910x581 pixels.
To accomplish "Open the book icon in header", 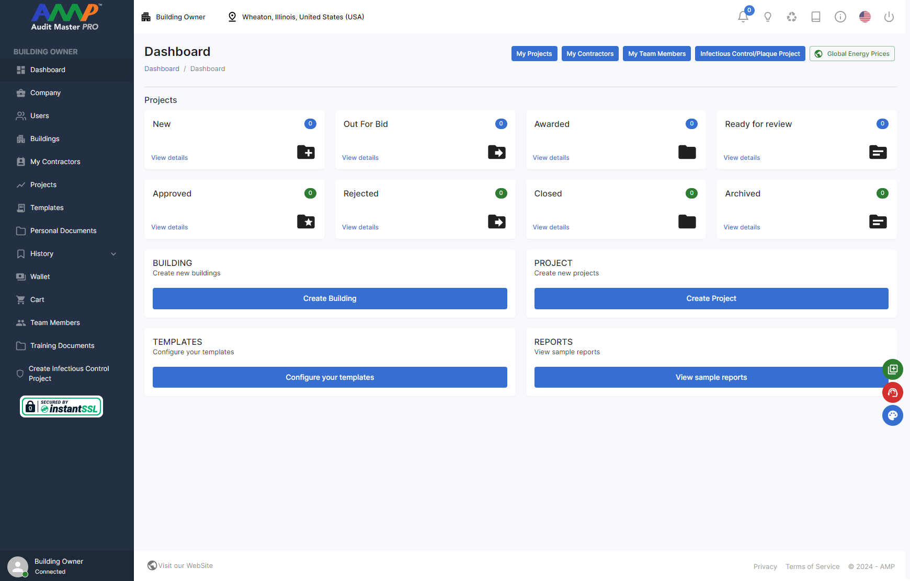I will pyautogui.click(x=816, y=17).
